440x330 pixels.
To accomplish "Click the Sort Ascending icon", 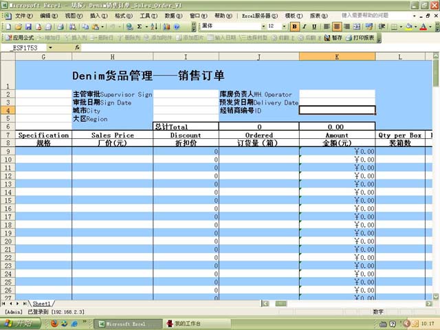I will [154, 26].
